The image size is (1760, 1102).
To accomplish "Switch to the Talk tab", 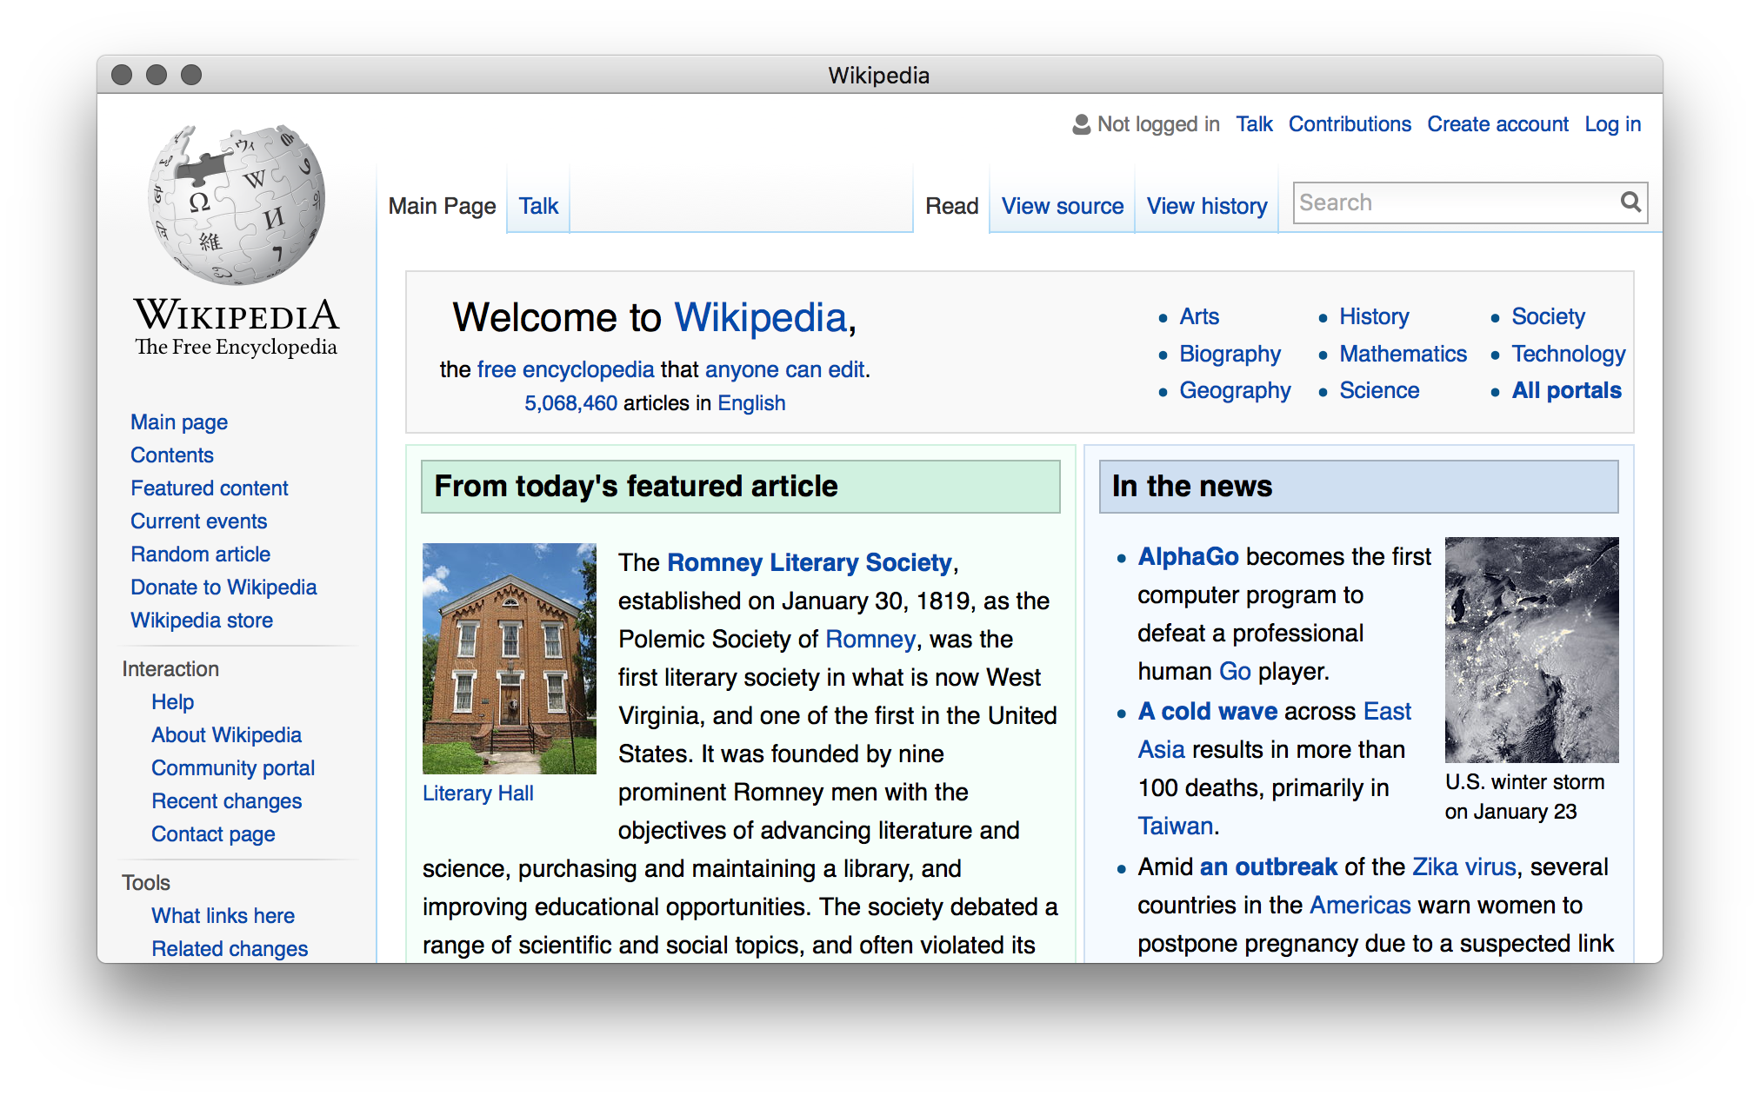I will [538, 206].
